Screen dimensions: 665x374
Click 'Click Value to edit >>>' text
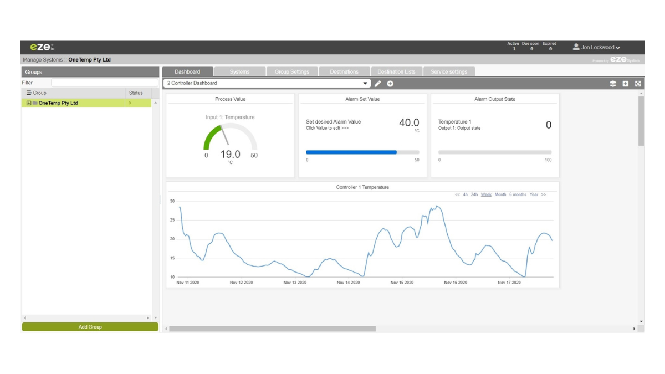tap(328, 128)
